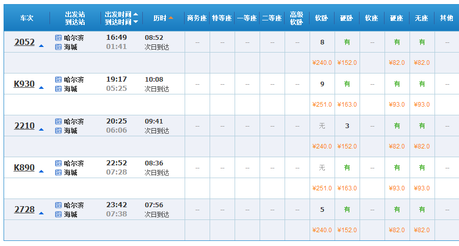Viewport: 459px width, 246px height.
Task: Click the 其他 column header
Action: pyautogui.click(x=447, y=18)
